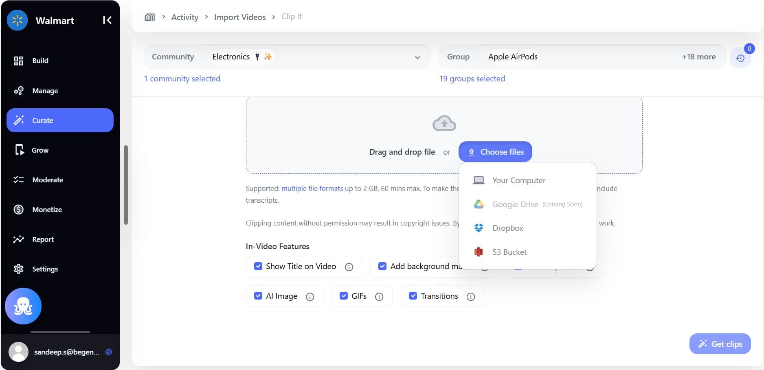Image resolution: width=764 pixels, height=370 pixels.
Task: Click the Get clips button
Action: coord(720,344)
